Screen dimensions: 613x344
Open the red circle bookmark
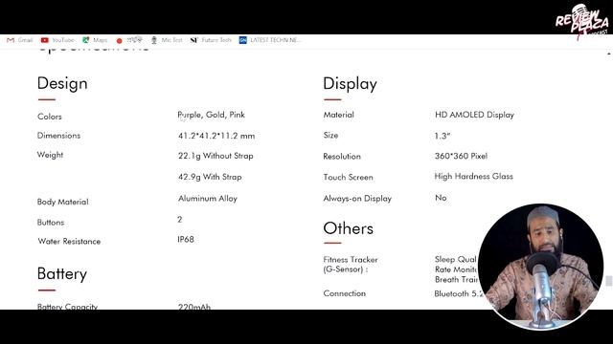129,40
